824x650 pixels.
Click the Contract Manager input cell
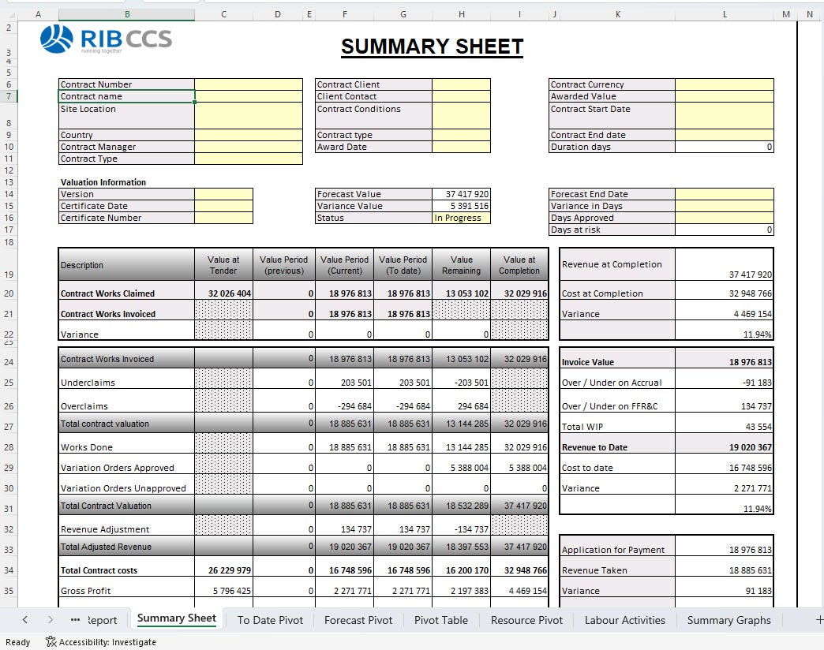[249, 147]
